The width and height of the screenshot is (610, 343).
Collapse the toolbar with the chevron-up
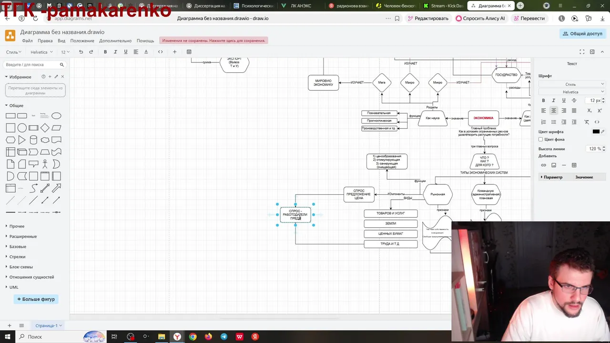pos(602,52)
